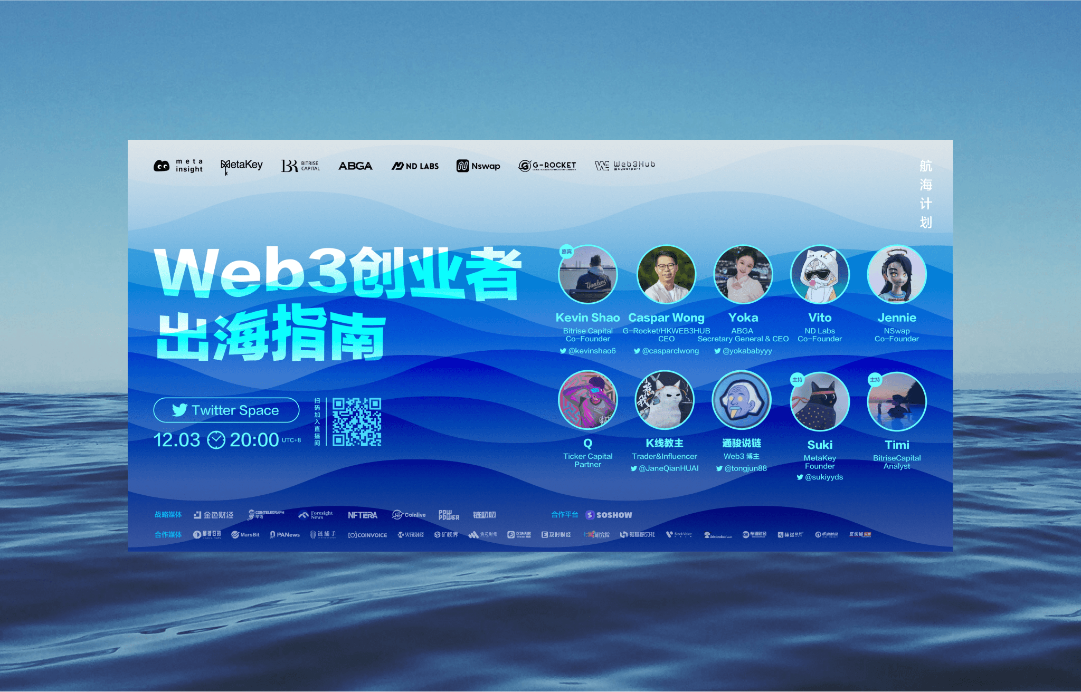Click the ABGA logo

[355, 166]
